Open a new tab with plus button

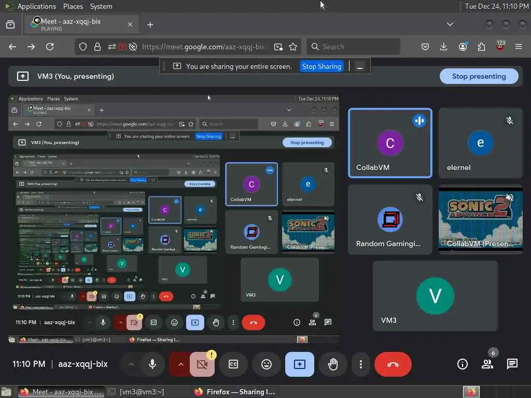coord(150,25)
